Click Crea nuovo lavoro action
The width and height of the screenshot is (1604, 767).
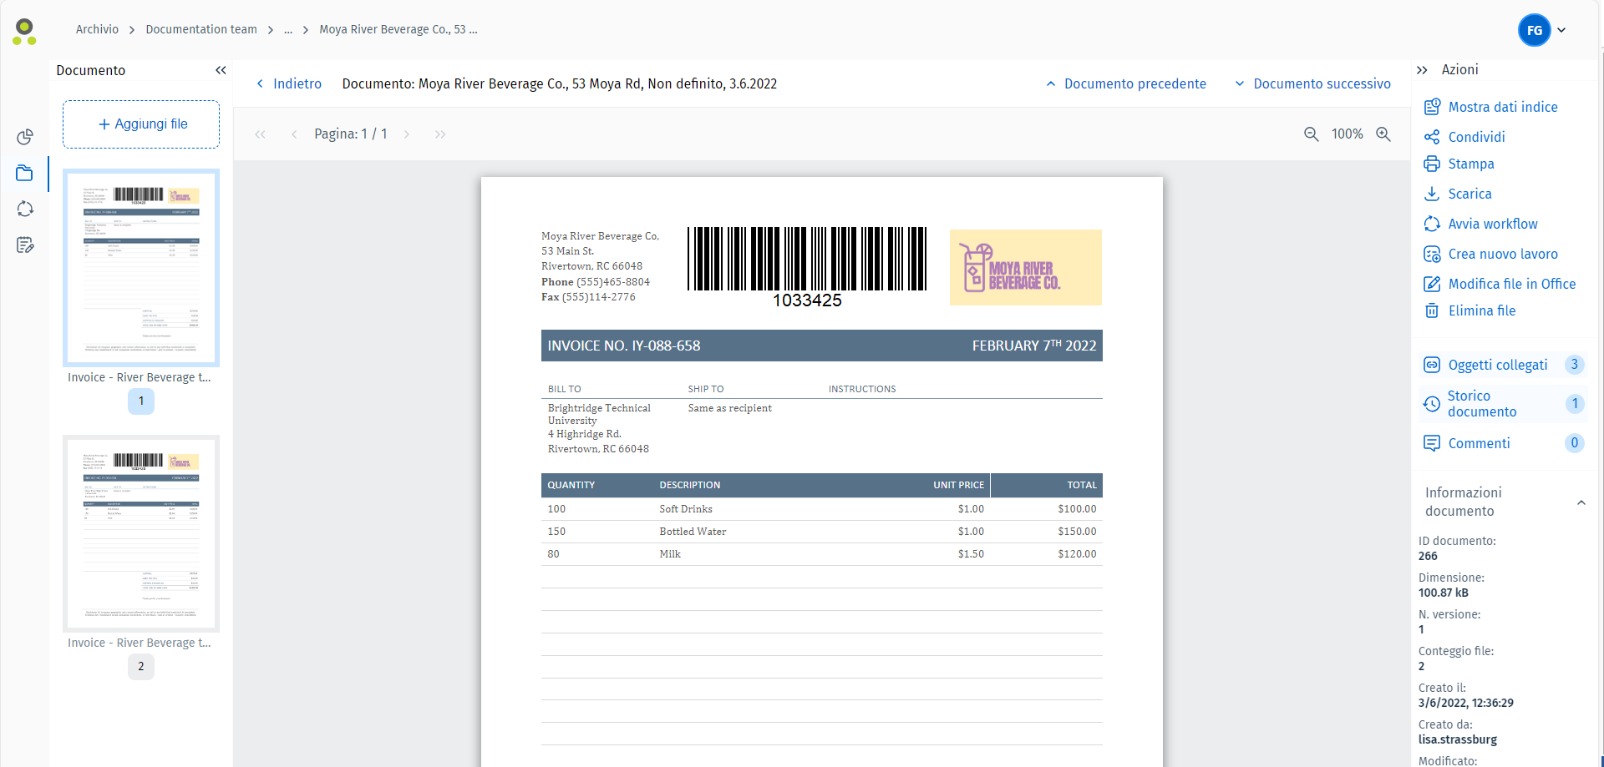click(x=1502, y=254)
